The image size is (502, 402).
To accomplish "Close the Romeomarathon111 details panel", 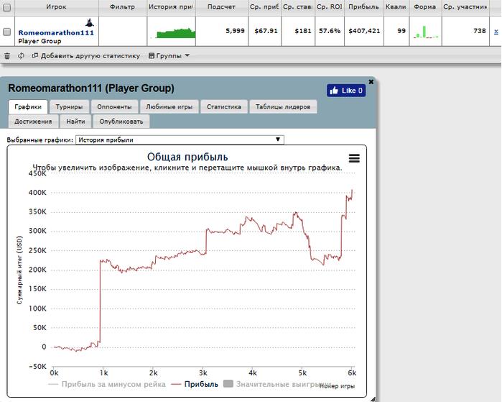I will [371, 82].
